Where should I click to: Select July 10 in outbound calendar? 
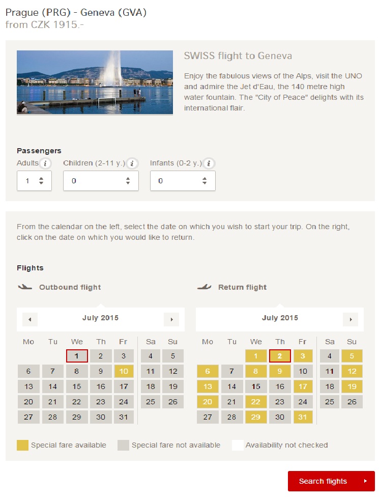[x=123, y=371]
